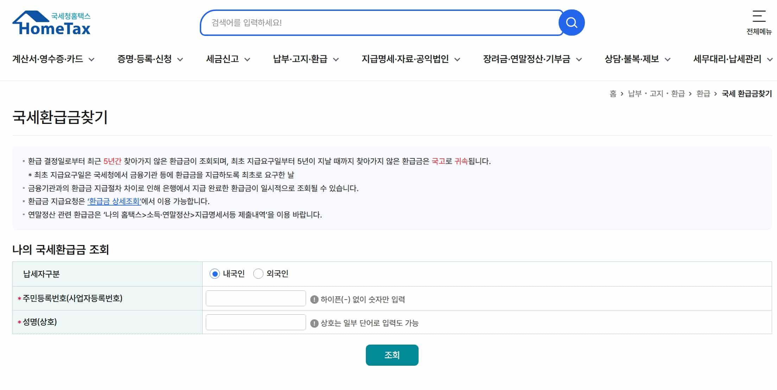Open the 납부·고지·환급 menu
The width and height of the screenshot is (777, 390).
300,59
